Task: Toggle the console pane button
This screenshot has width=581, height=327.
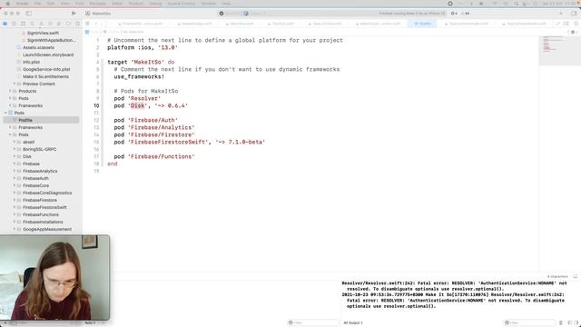Action: 576,322
